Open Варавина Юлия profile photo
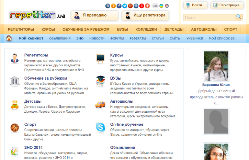The height and width of the screenshot is (160, 249). [x=216, y=66]
